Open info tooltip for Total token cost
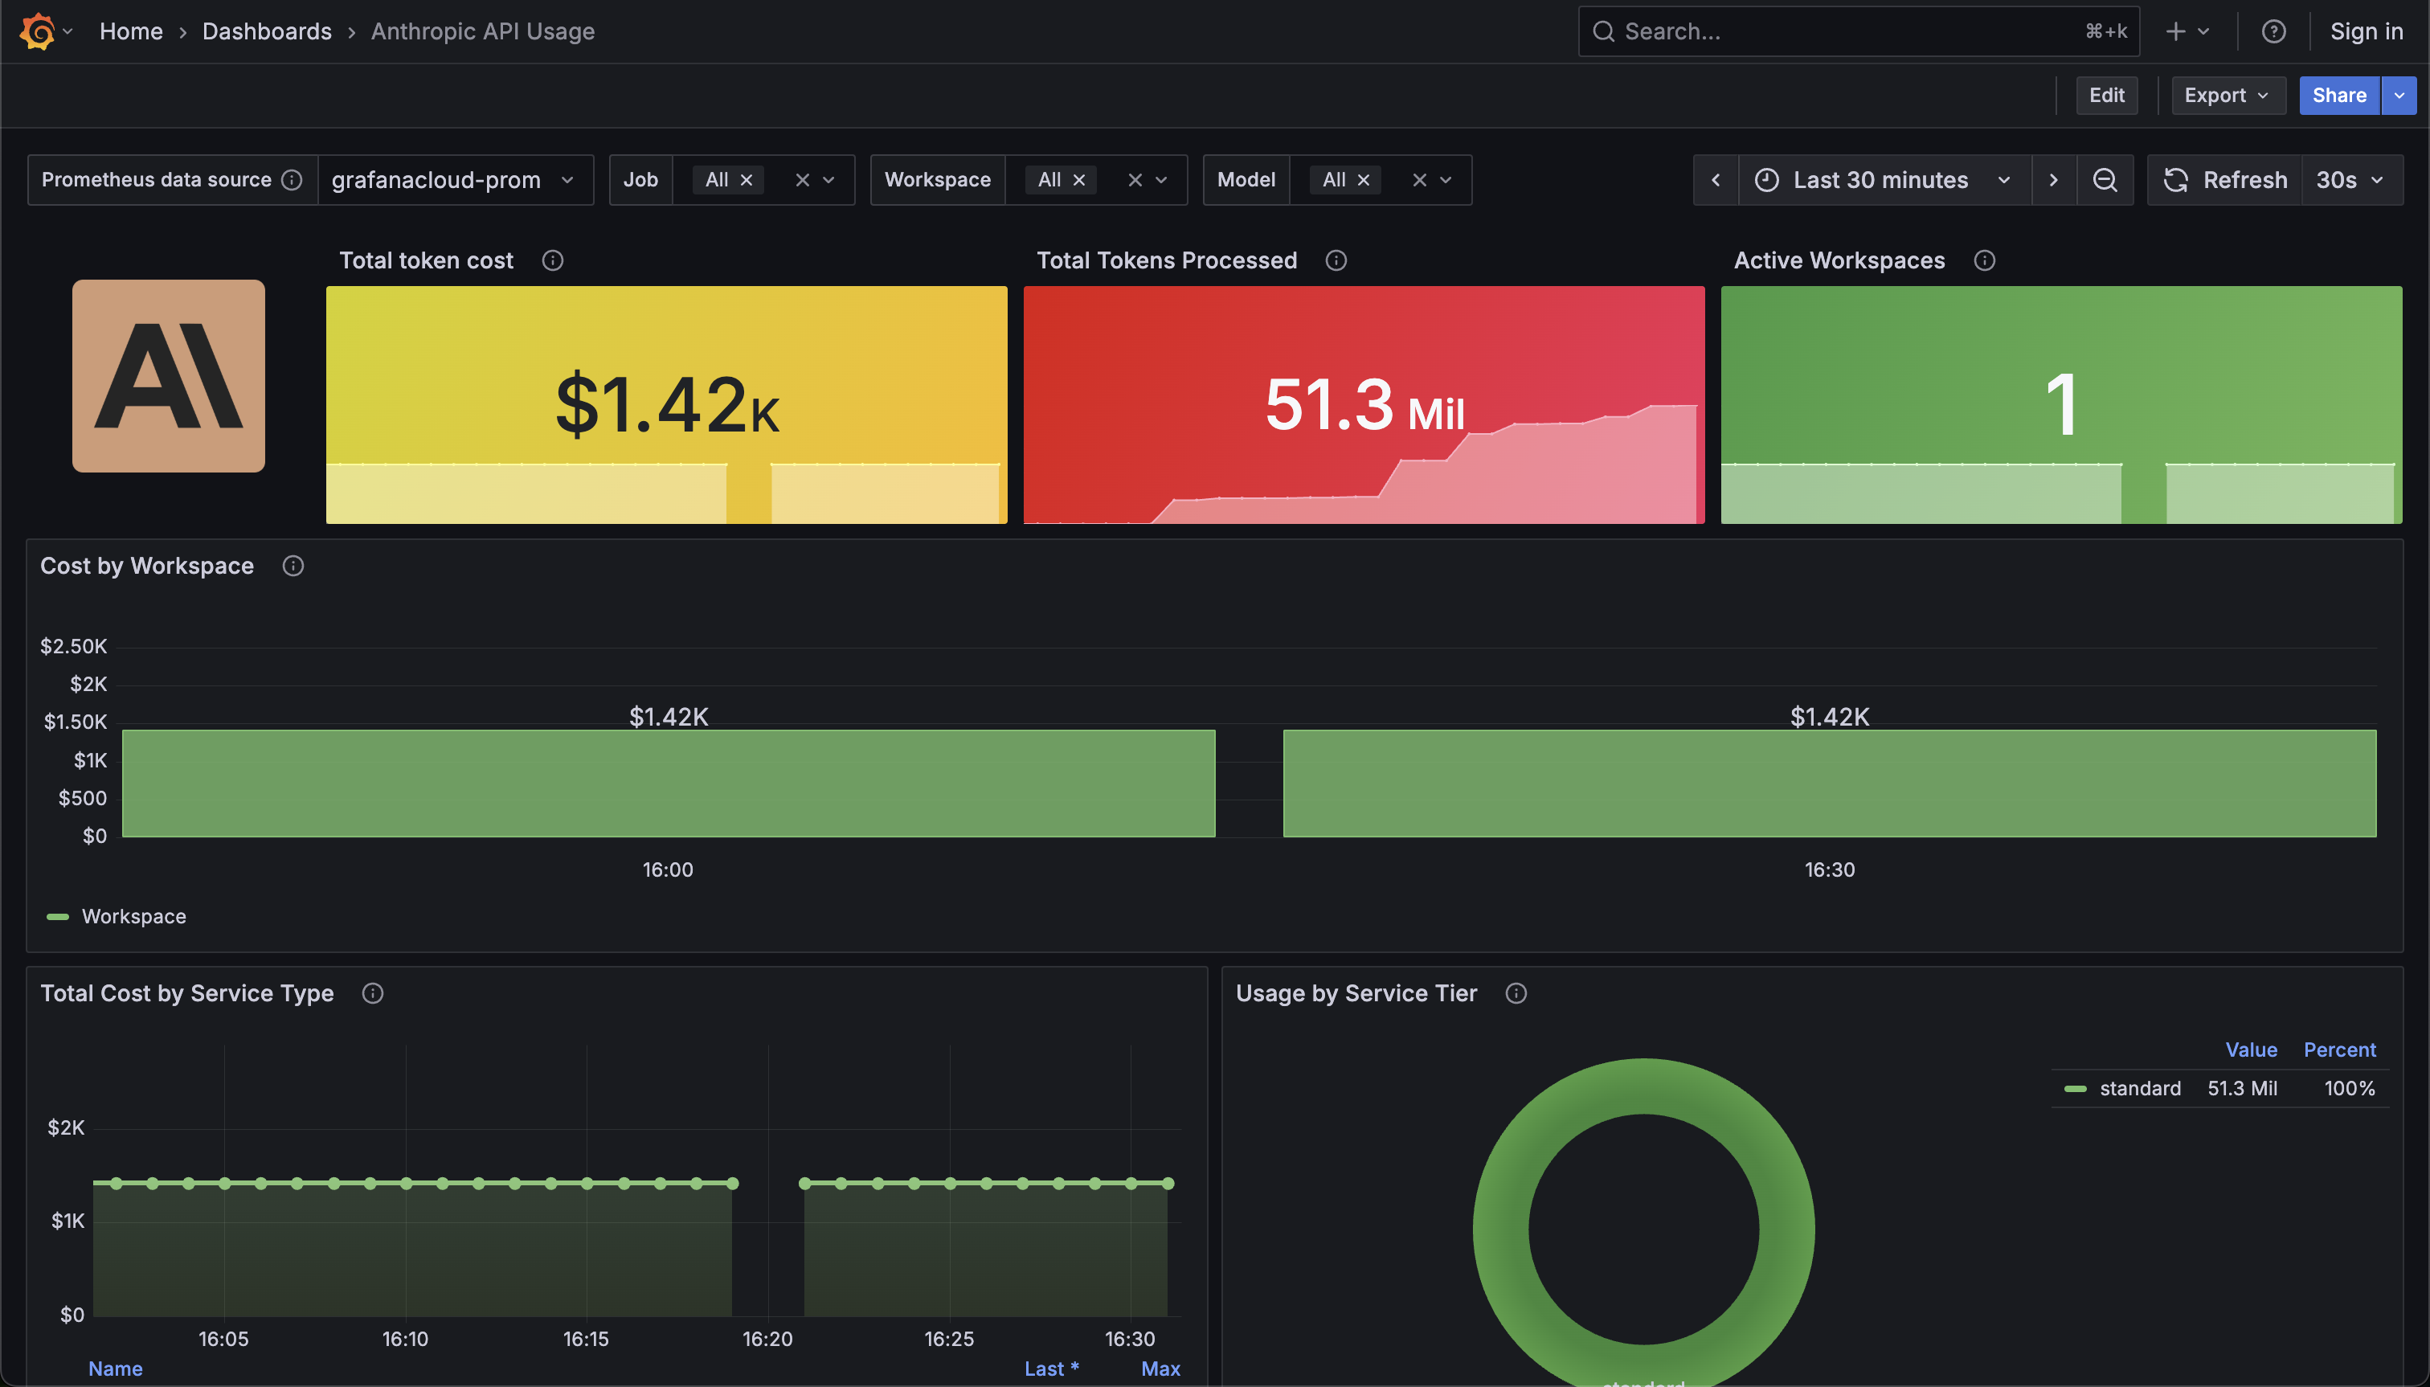2430x1387 pixels. click(x=553, y=260)
